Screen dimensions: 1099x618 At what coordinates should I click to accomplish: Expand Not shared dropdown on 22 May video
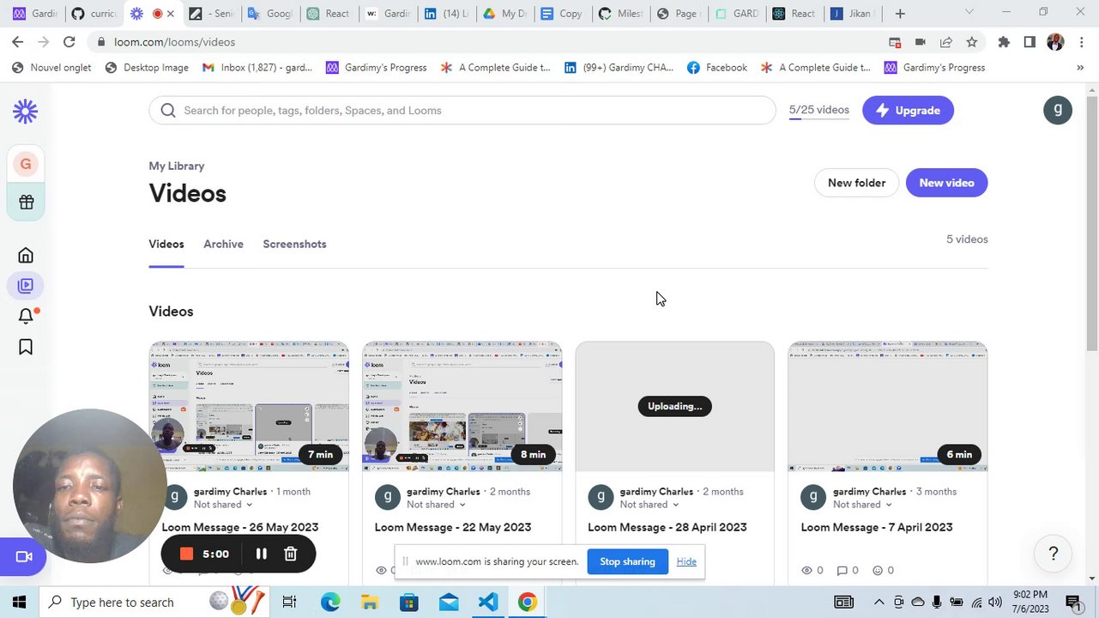point(436,505)
